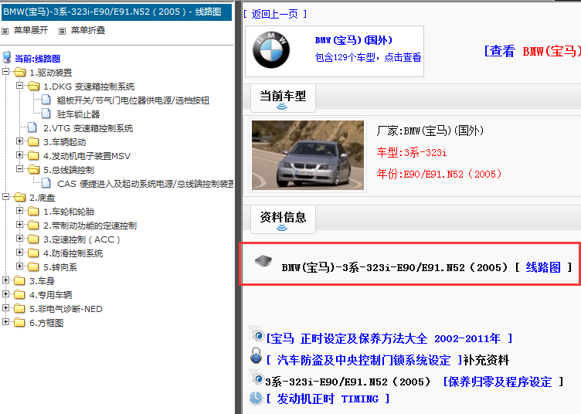The image size is (581, 414).
Task: Open the 资料信息 tab header
Action: [283, 219]
